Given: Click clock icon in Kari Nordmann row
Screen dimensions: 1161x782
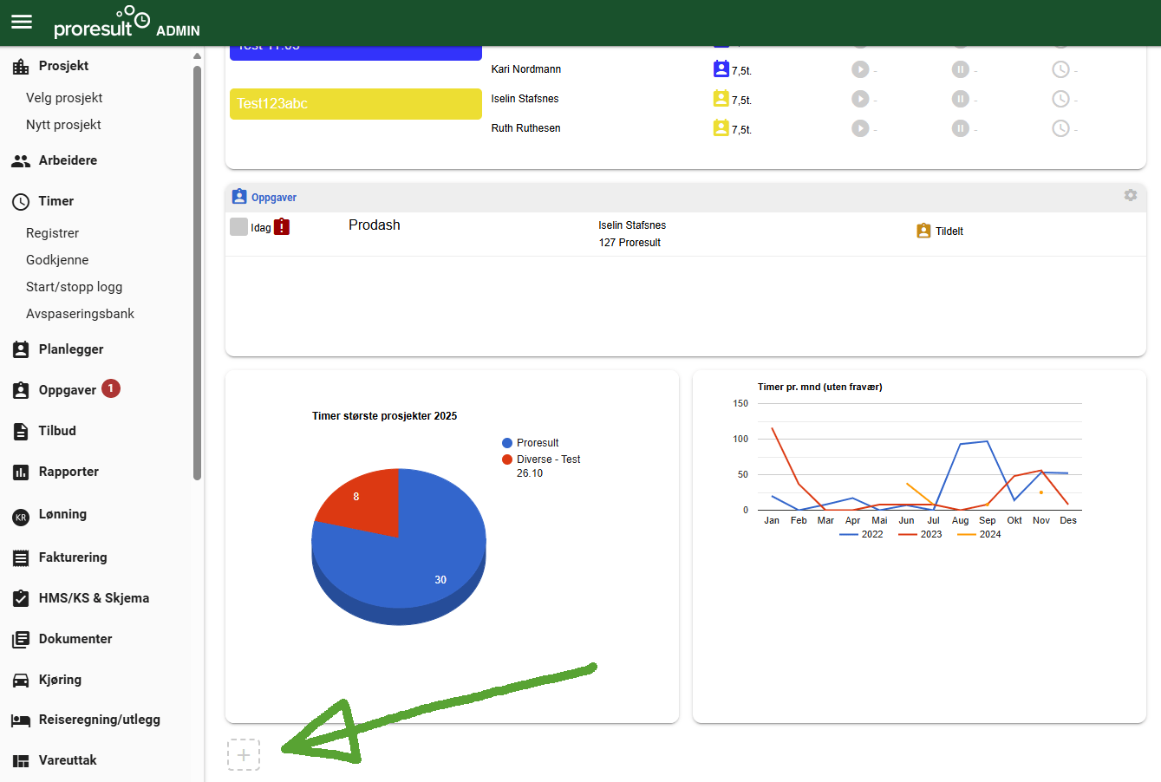Looking at the screenshot, I should [1060, 70].
